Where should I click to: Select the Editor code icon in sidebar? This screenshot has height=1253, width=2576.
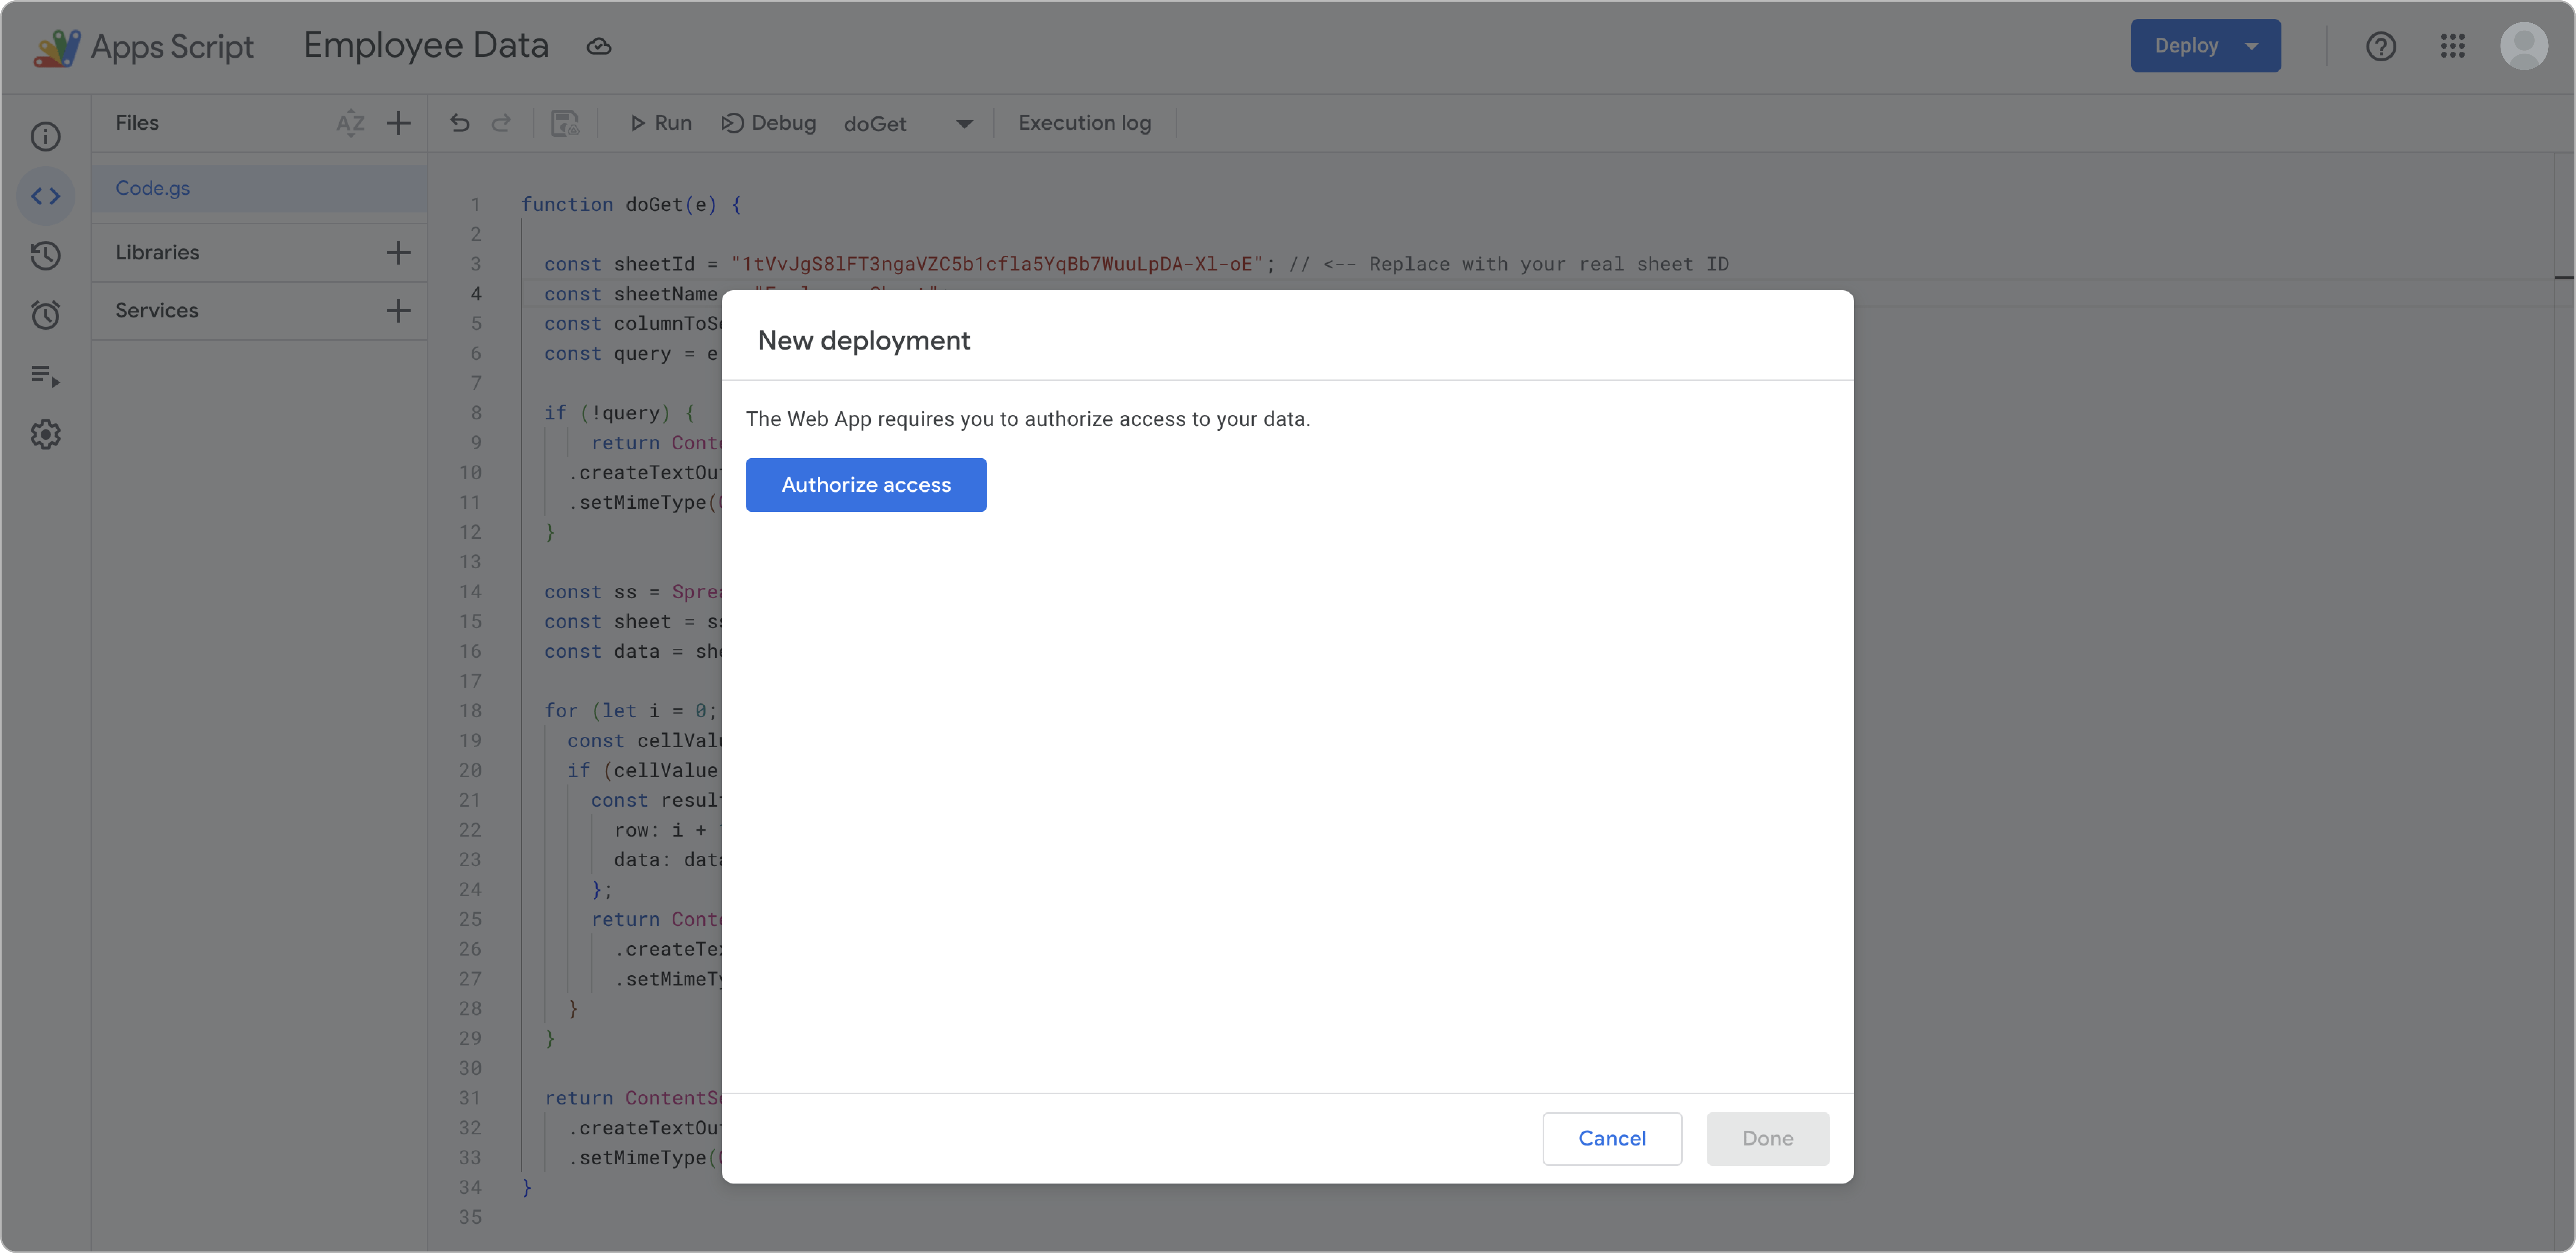point(45,196)
